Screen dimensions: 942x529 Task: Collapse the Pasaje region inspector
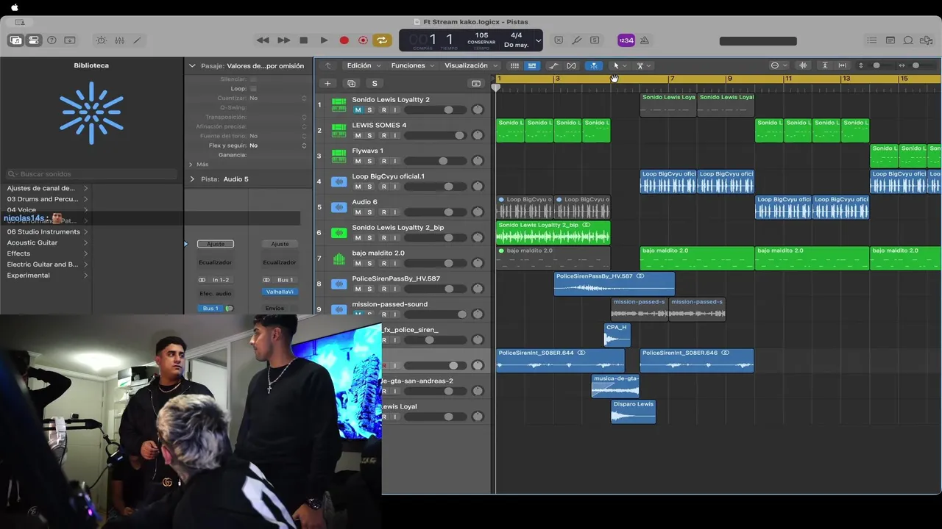click(x=193, y=65)
